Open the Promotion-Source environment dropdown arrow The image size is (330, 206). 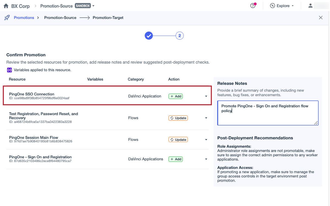pyautogui.click(x=94, y=6)
